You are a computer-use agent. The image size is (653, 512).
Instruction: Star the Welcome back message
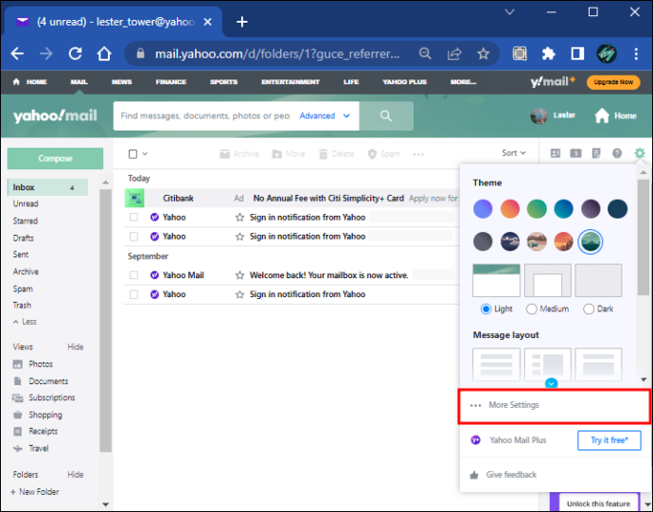(239, 275)
